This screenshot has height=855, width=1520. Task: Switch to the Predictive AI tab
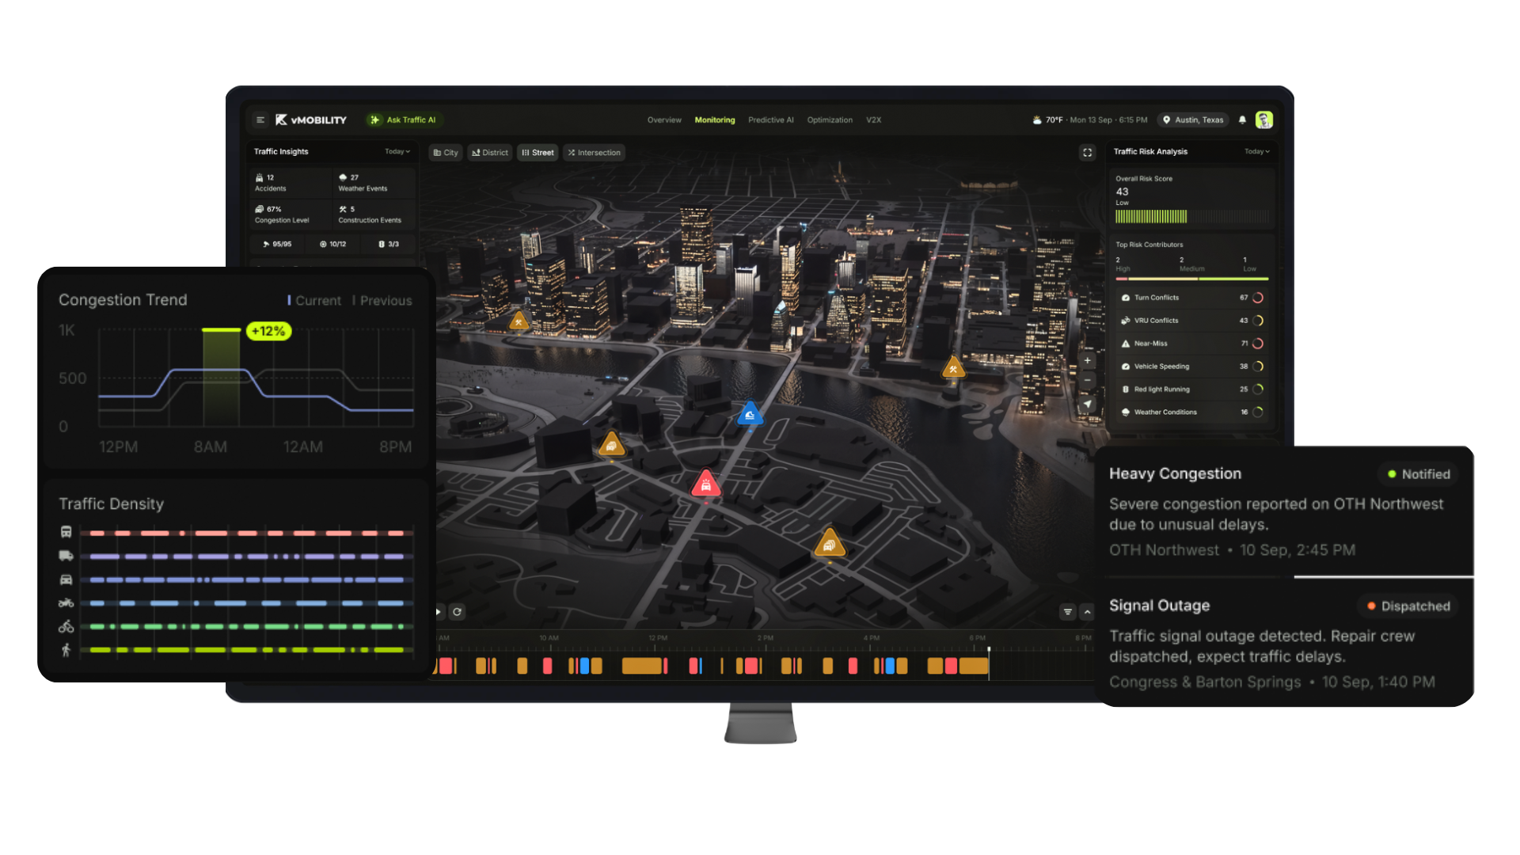(770, 120)
